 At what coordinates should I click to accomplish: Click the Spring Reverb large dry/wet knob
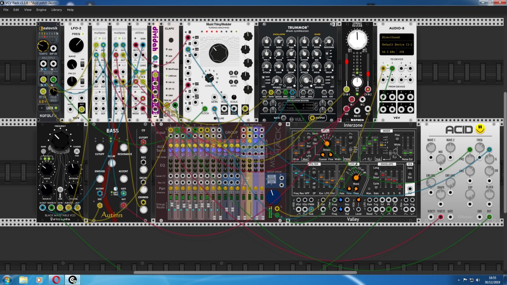[x=357, y=39]
